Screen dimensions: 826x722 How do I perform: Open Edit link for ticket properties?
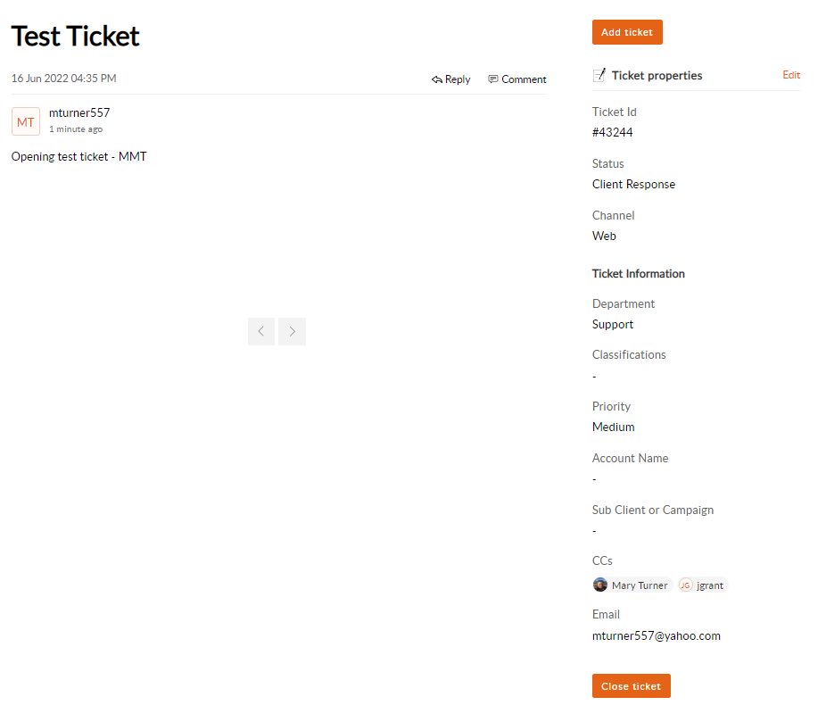point(791,75)
